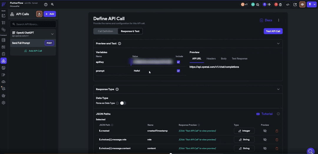
Task: Open the Cloud Functions sidebar icon
Action: [4, 82]
